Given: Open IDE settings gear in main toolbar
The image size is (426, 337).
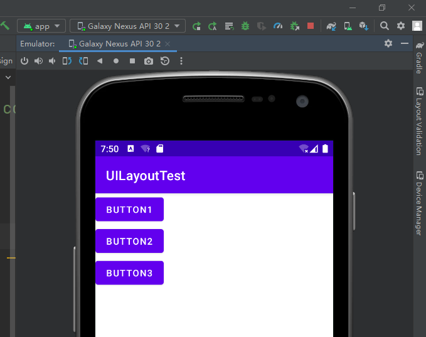Looking at the screenshot, I should (401, 26).
